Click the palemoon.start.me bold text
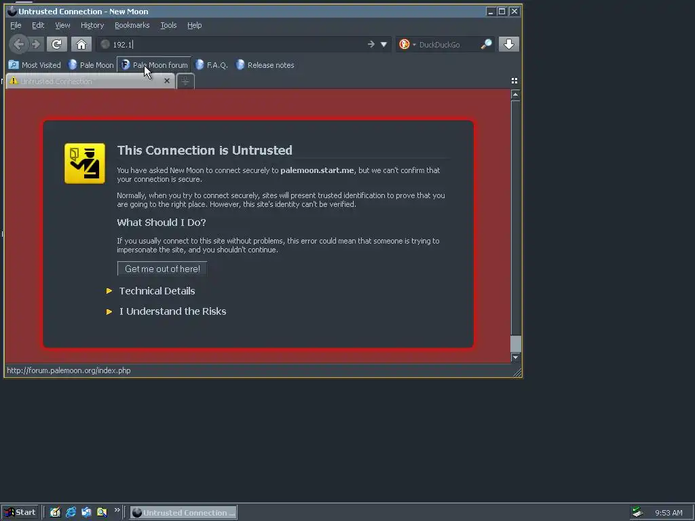This screenshot has width=695, height=521. pos(317,170)
